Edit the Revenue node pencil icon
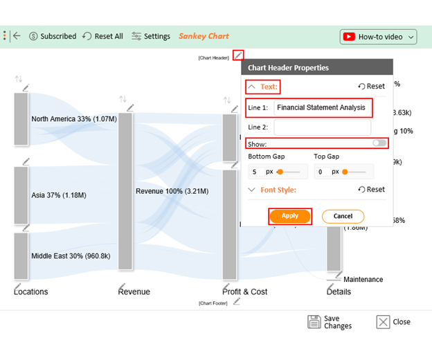The height and width of the screenshot is (358, 432). coord(130,108)
